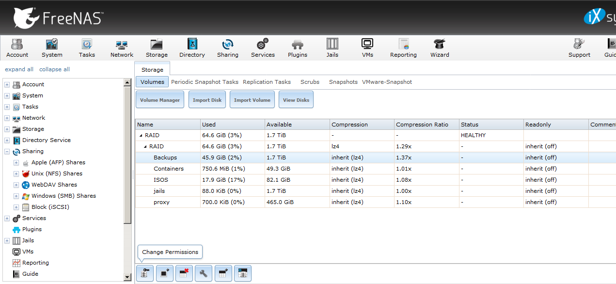Screen dimensions: 616x284
Task: Open Guide in the sidebar tree
Action: tap(30, 274)
